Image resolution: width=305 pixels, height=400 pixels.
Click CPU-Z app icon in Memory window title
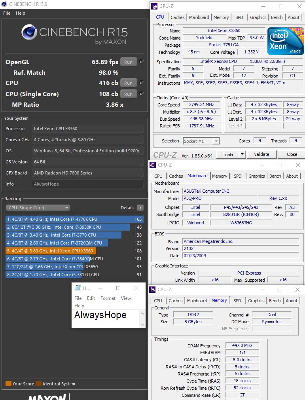click(152, 289)
